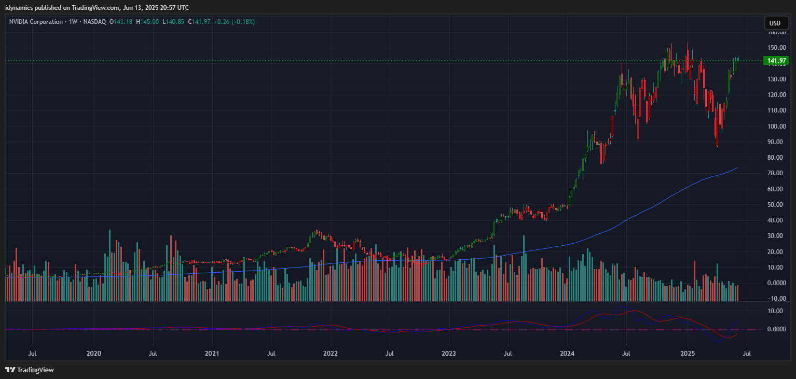The image size is (796, 379).
Task: Click the 130.00 price axis label
Action: point(776,79)
